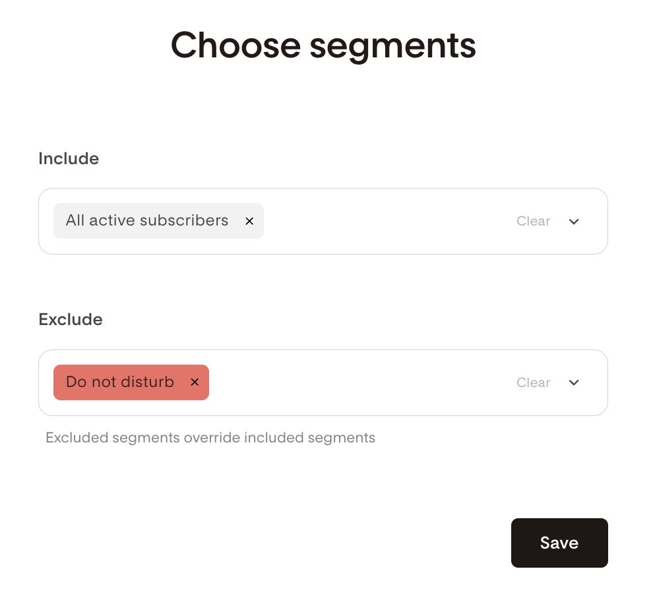The image size is (653, 600).
Task: Expand the Exclude segments dropdown chevron
Action: [574, 382]
